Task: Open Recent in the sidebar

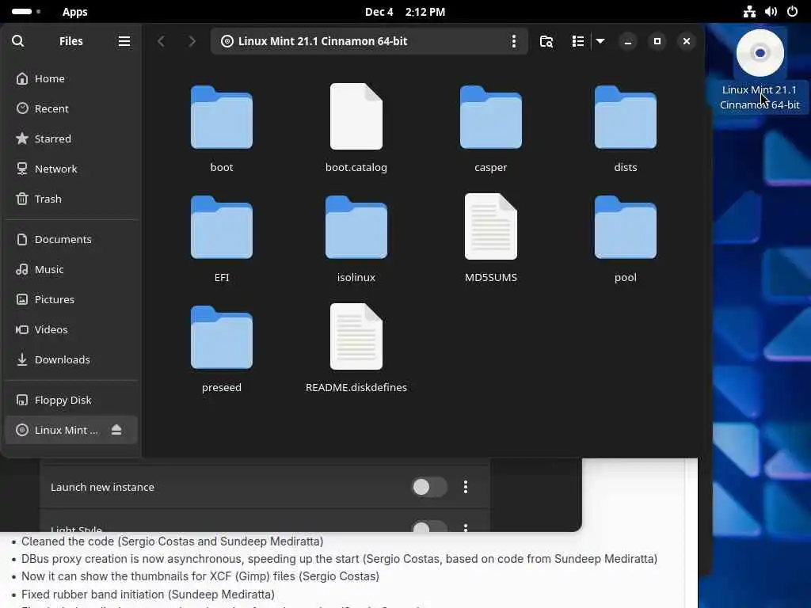Action: coord(71,108)
